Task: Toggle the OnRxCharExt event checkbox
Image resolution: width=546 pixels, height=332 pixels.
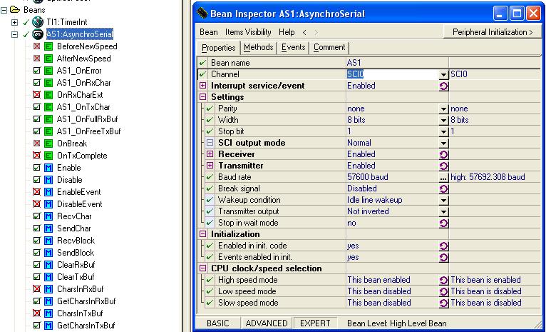Action: tap(36, 95)
